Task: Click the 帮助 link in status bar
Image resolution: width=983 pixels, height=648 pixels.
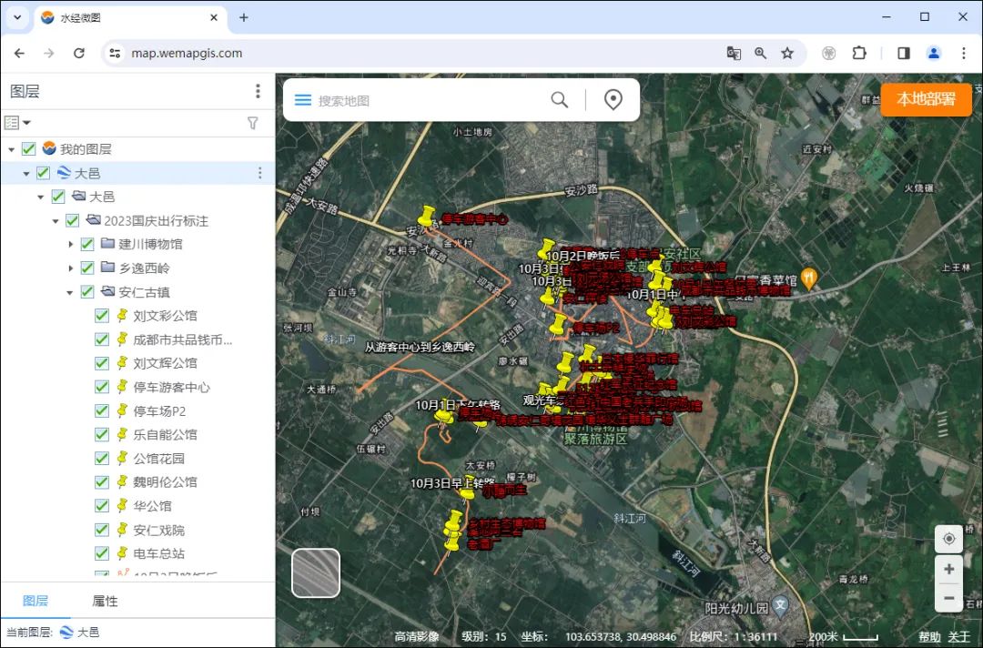Action: [929, 637]
